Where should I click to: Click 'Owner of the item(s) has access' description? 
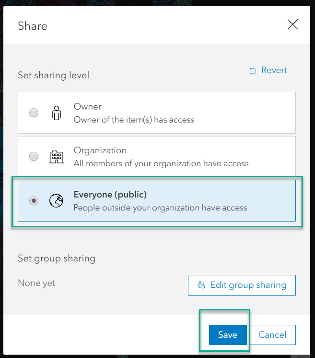pyautogui.click(x=134, y=120)
